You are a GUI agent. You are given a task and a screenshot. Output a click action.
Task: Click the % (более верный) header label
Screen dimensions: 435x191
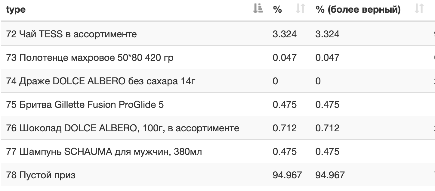click(x=358, y=10)
